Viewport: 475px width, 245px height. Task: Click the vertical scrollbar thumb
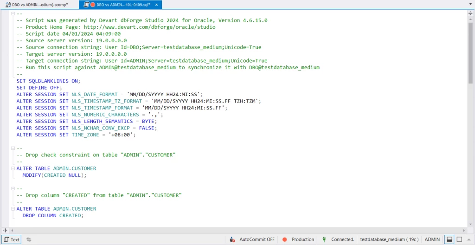[470, 53]
